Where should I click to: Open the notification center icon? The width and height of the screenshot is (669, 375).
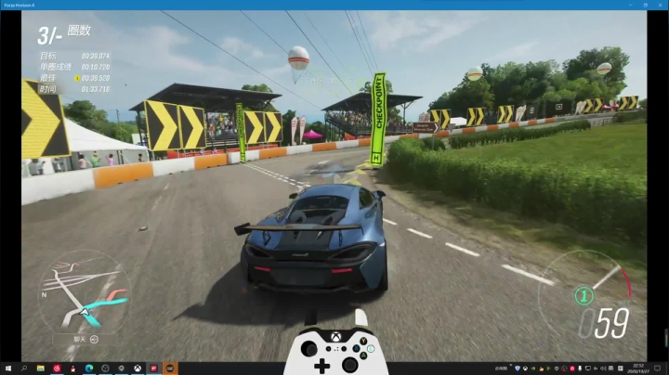click(658, 369)
